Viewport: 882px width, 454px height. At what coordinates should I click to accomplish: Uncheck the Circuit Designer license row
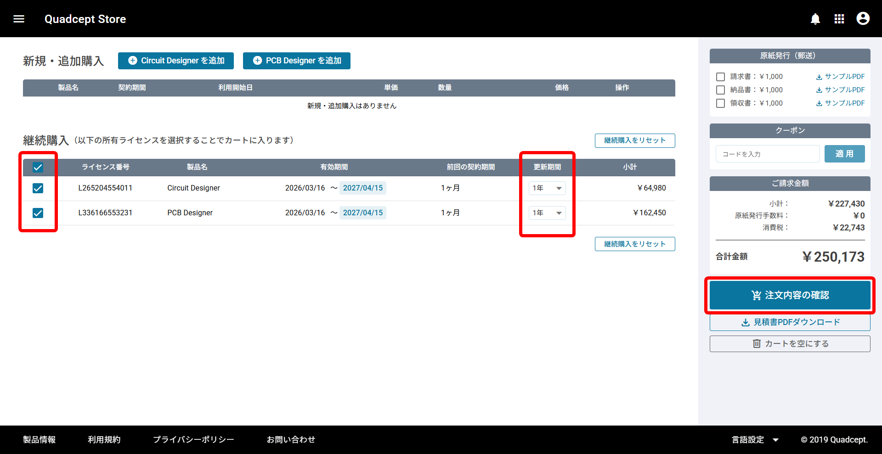point(38,188)
